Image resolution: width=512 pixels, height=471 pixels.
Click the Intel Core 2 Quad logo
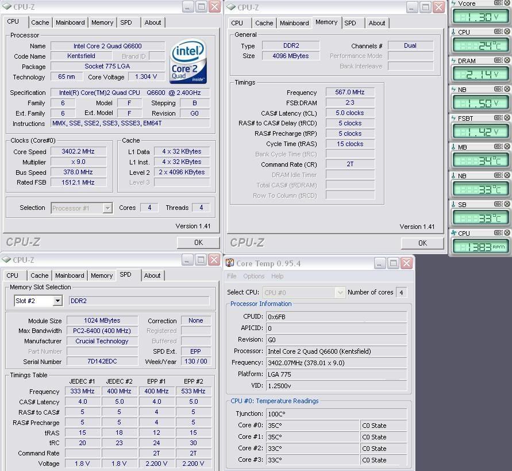(188, 62)
